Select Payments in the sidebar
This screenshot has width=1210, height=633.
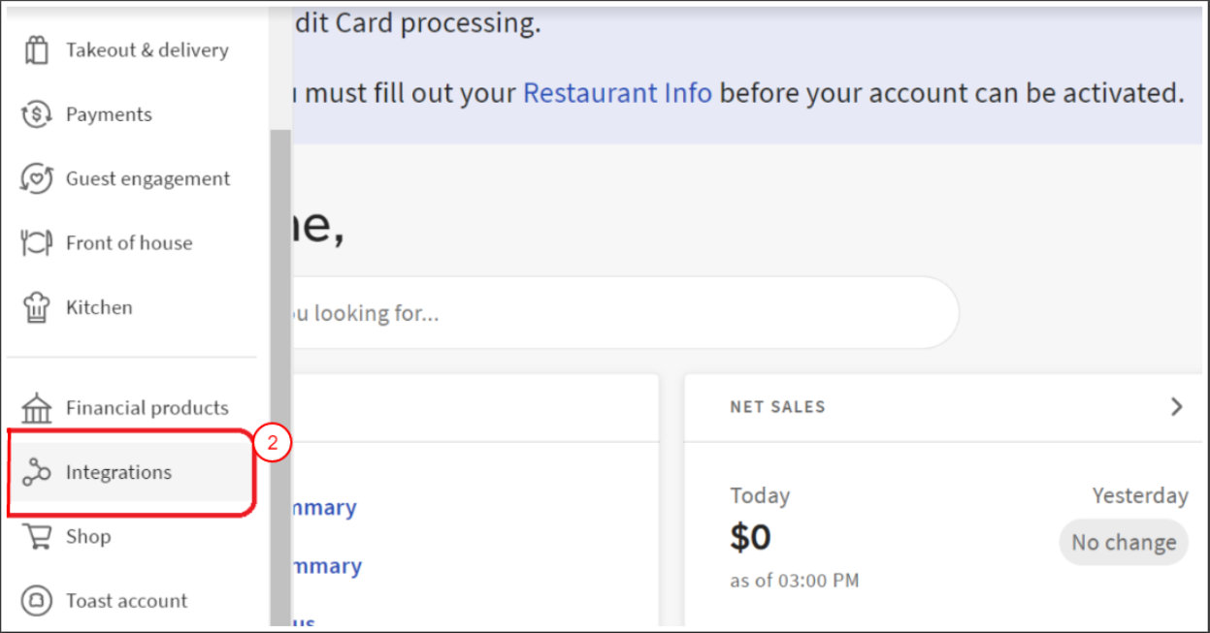pos(109,114)
